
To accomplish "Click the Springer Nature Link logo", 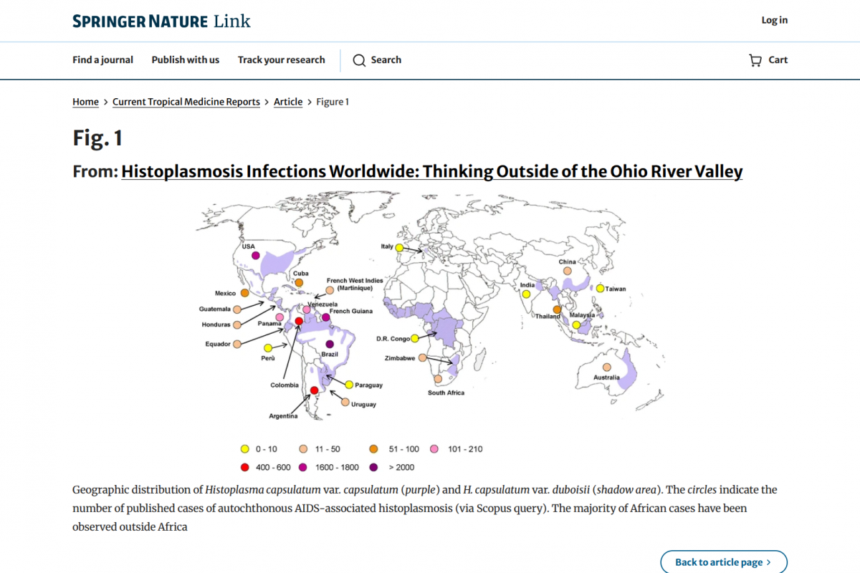I will (x=161, y=21).
